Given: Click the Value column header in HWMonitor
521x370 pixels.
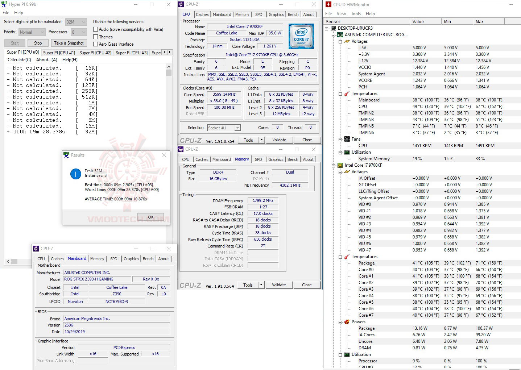Looking at the screenshot, I should tap(426, 22).
